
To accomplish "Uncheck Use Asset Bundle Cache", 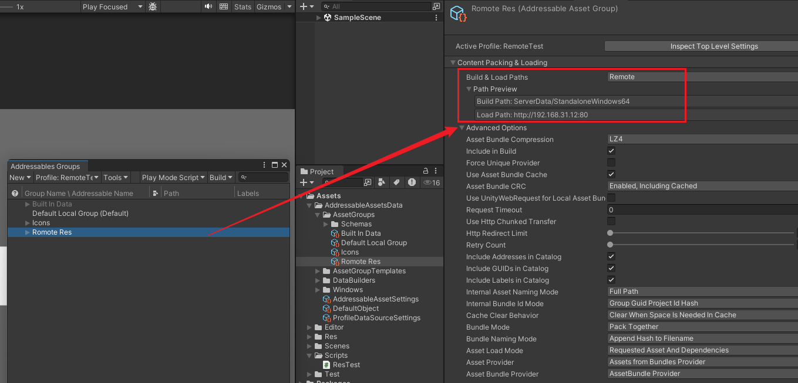I will tap(611, 174).
